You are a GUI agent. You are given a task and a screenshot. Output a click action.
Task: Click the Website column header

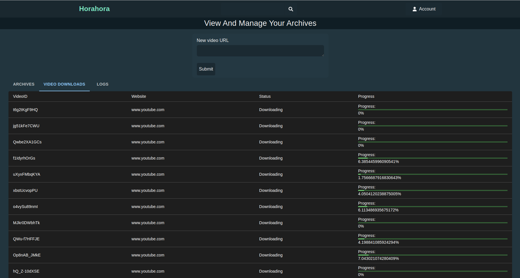(139, 96)
